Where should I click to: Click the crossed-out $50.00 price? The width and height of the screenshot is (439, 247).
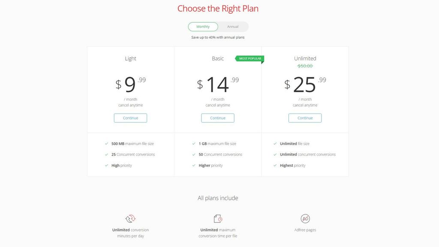click(305, 66)
